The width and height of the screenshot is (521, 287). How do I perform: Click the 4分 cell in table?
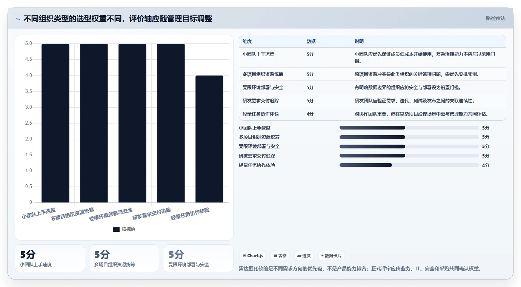[x=310, y=114]
